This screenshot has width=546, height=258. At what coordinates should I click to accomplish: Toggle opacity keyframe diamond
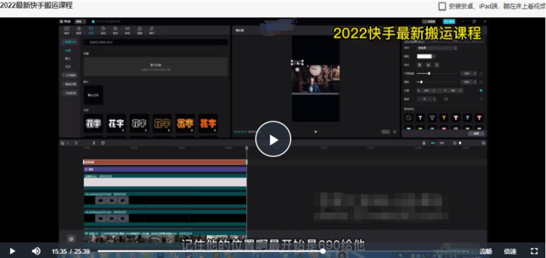tap(481, 74)
